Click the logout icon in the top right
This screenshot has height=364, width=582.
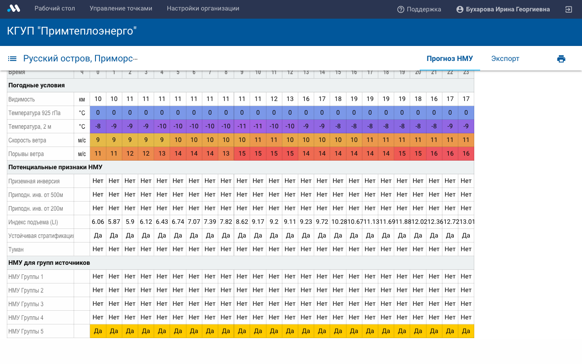568,9
